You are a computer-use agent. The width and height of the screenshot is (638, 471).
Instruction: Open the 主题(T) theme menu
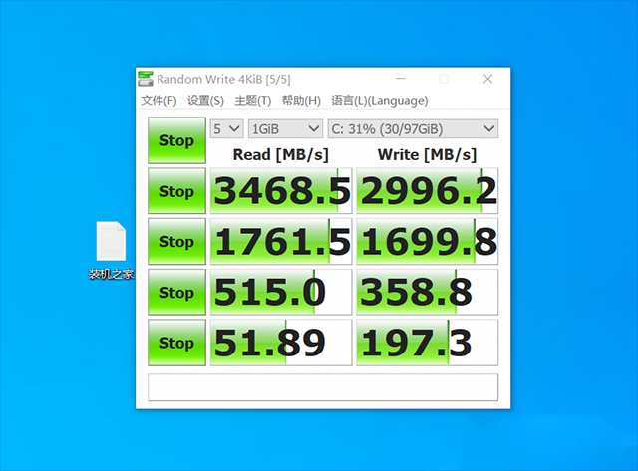(252, 101)
